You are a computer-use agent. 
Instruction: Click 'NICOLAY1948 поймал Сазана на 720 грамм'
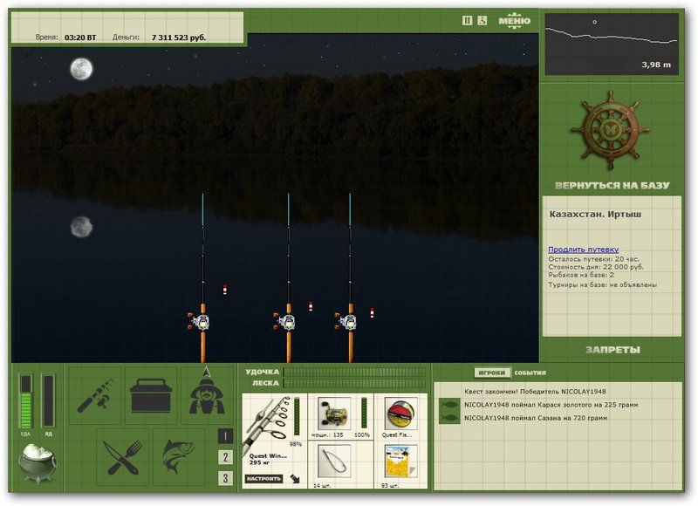point(536,418)
